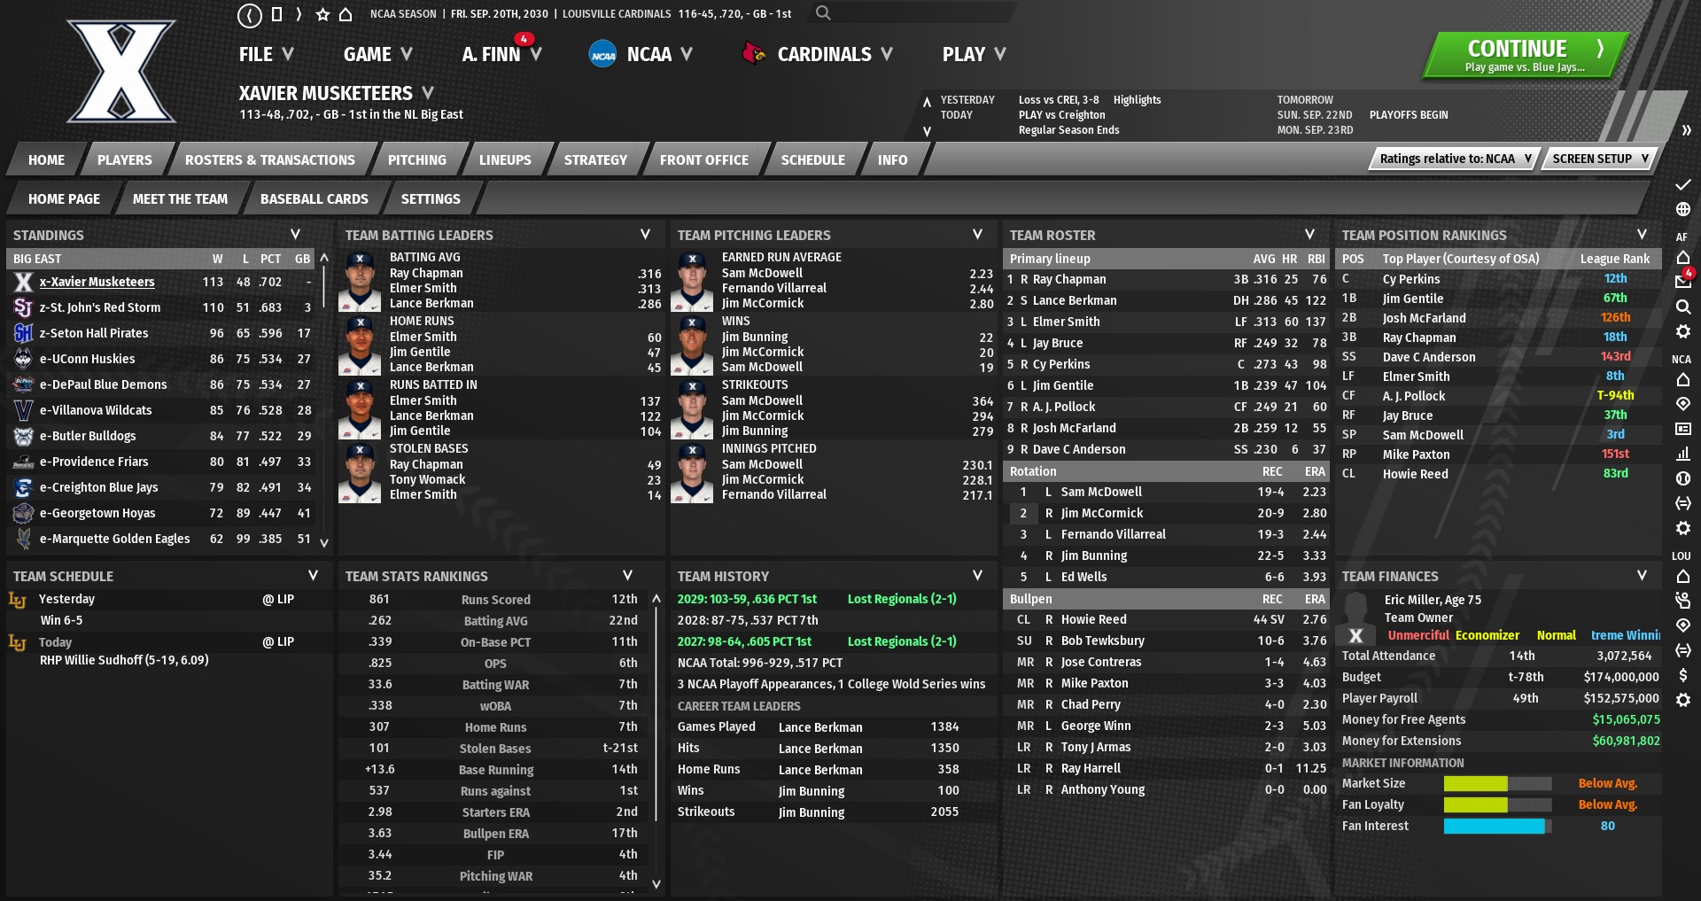This screenshot has width=1701, height=901.
Task: Switch to the PLAYERS tab
Action: click(125, 159)
